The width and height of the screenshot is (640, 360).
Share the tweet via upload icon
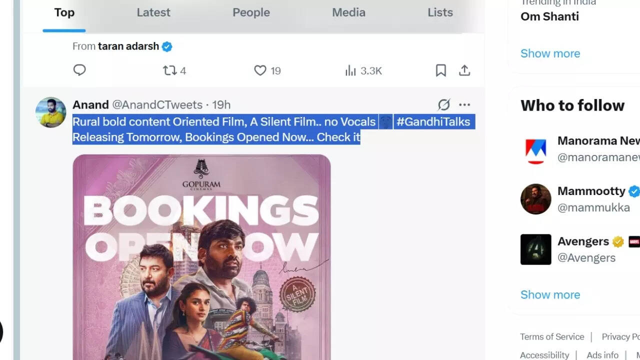464,70
